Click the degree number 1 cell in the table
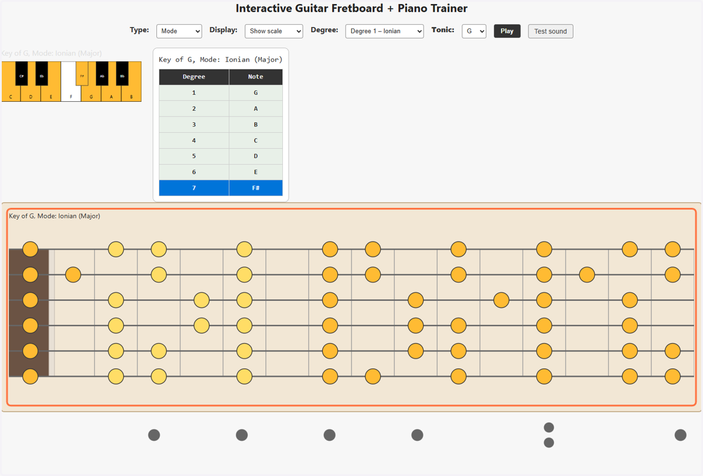Screen dimensions: 703x476 194,93
